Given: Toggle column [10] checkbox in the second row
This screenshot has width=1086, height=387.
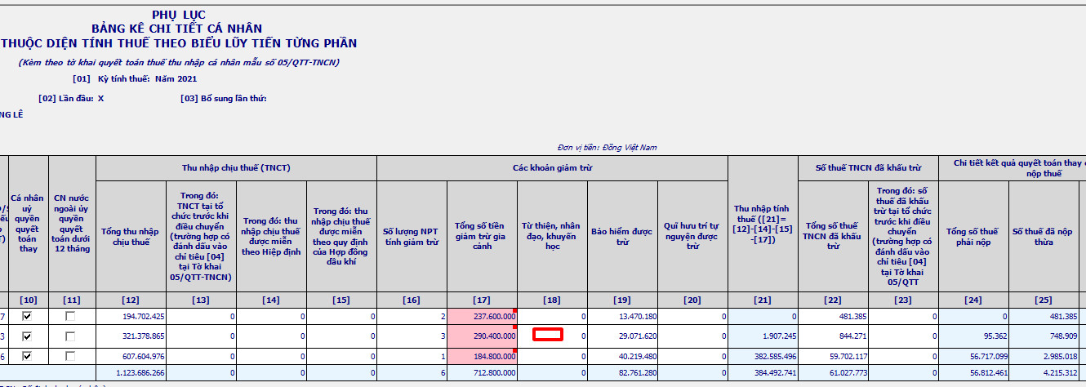Looking at the screenshot, I should pyautogui.click(x=28, y=336).
